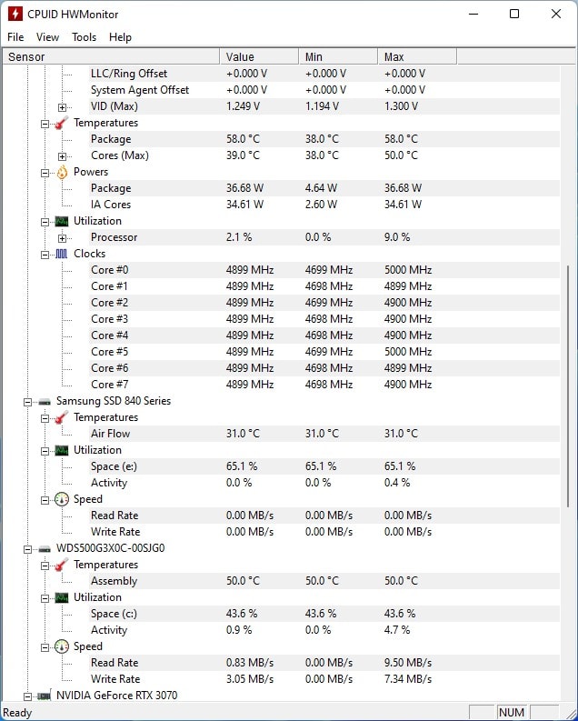Expand the Processor utilization node
This screenshot has width=578, height=721.
click(62, 238)
